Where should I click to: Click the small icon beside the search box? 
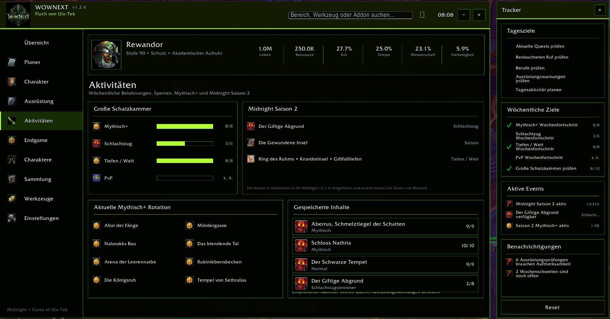point(422,15)
